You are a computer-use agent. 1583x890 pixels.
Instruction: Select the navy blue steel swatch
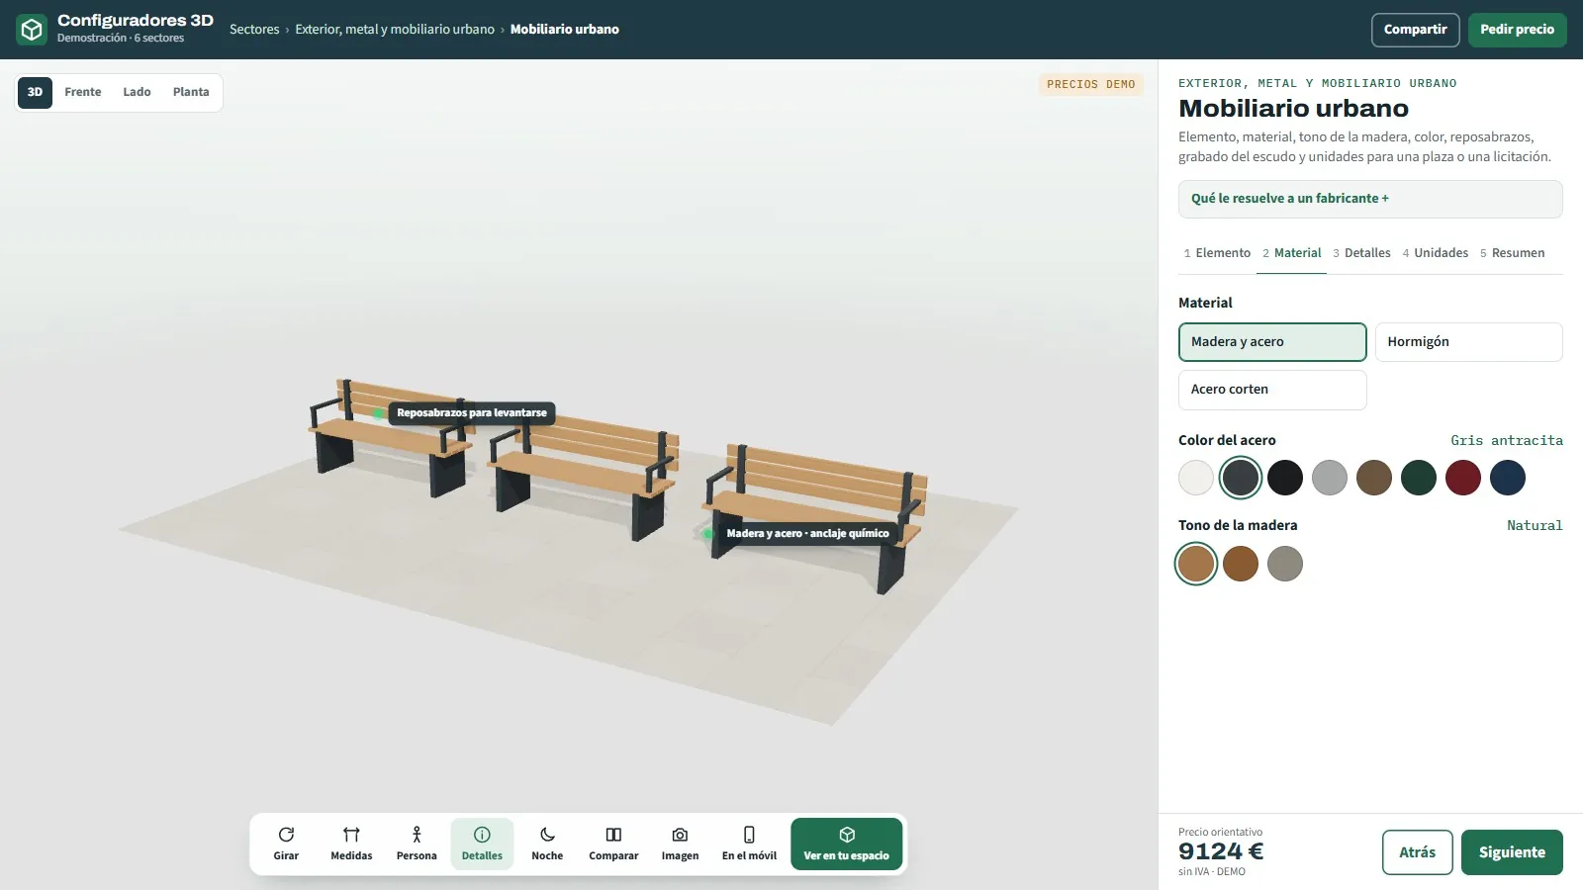[1508, 478]
